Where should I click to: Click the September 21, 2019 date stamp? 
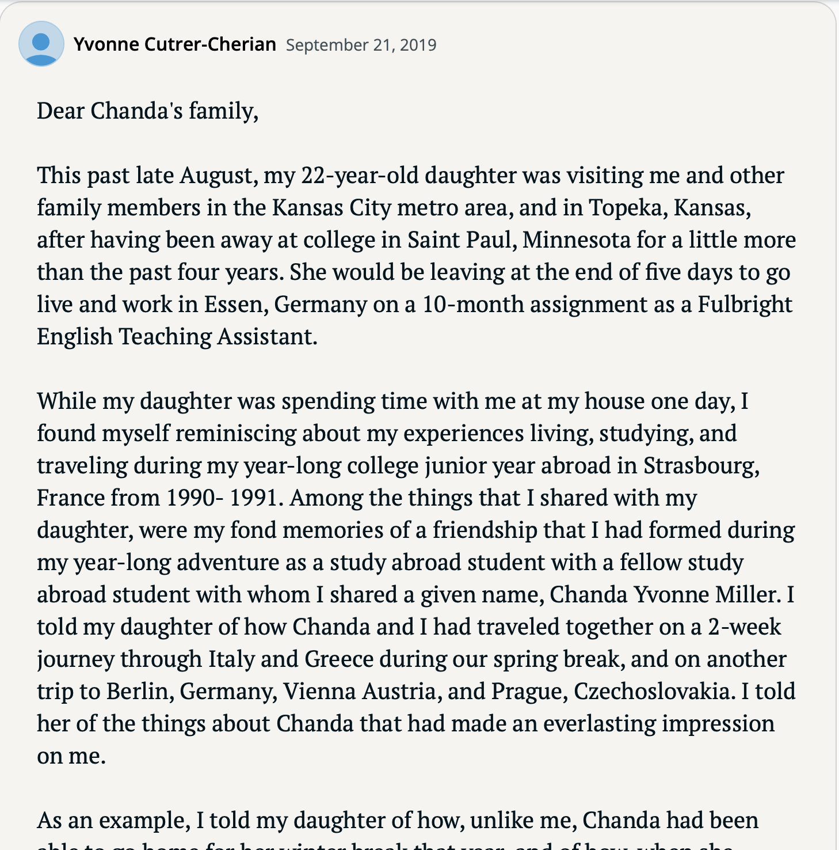pos(361,45)
